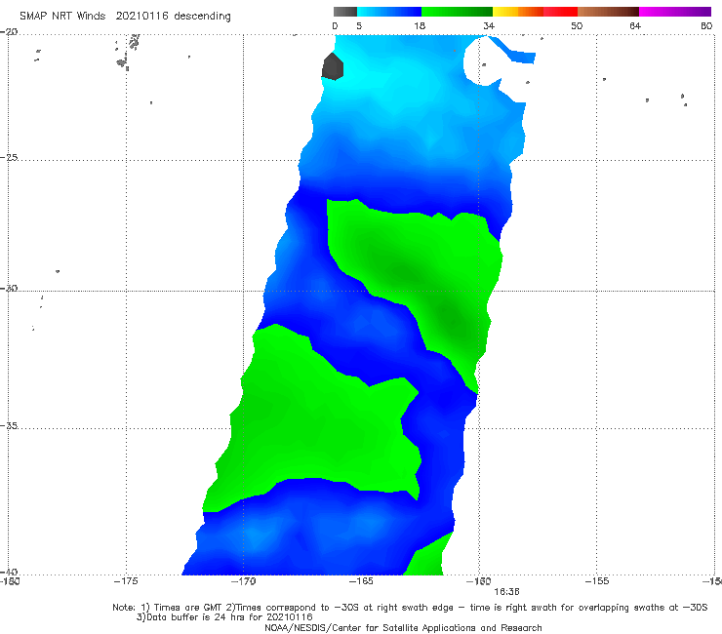Click the brown segment of the colorbar

pos(608,12)
